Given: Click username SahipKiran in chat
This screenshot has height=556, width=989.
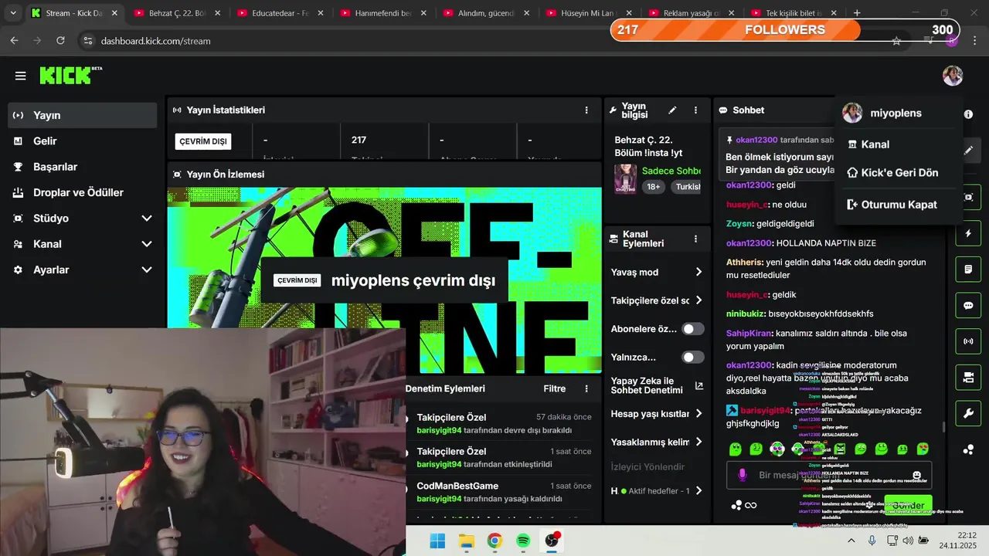Looking at the screenshot, I should [x=749, y=333].
